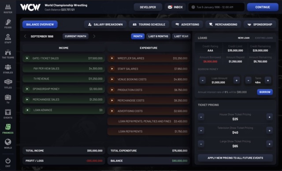This screenshot has height=171, width=282.
Task: Go to the Tag Teams section icon
Action: (x=8, y=52)
